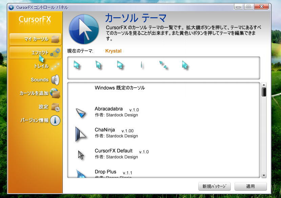Screen dimensions: 281x198
Task: Click the CursorFX title bar icon
Action: click(11, 7)
